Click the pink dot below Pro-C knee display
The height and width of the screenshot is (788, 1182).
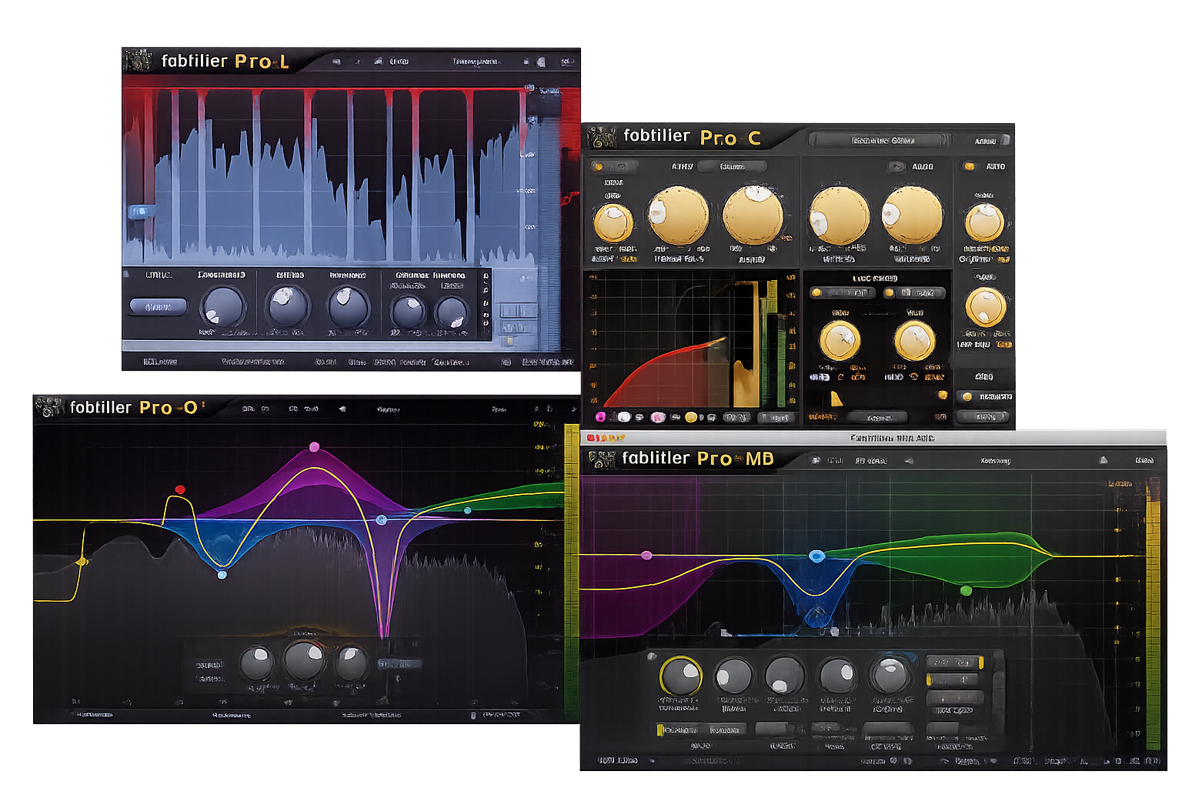point(658,417)
